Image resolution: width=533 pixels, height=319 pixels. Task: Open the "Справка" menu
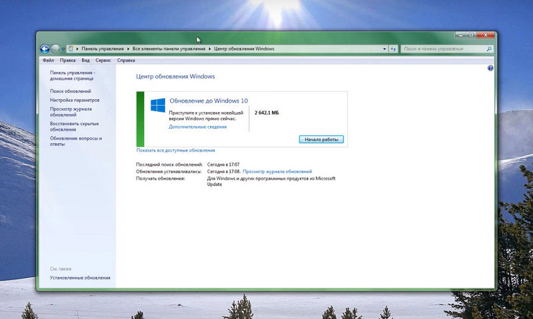tap(125, 60)
